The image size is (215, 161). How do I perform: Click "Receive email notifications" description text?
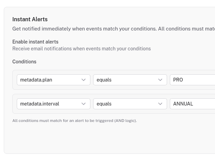(81, 49)
